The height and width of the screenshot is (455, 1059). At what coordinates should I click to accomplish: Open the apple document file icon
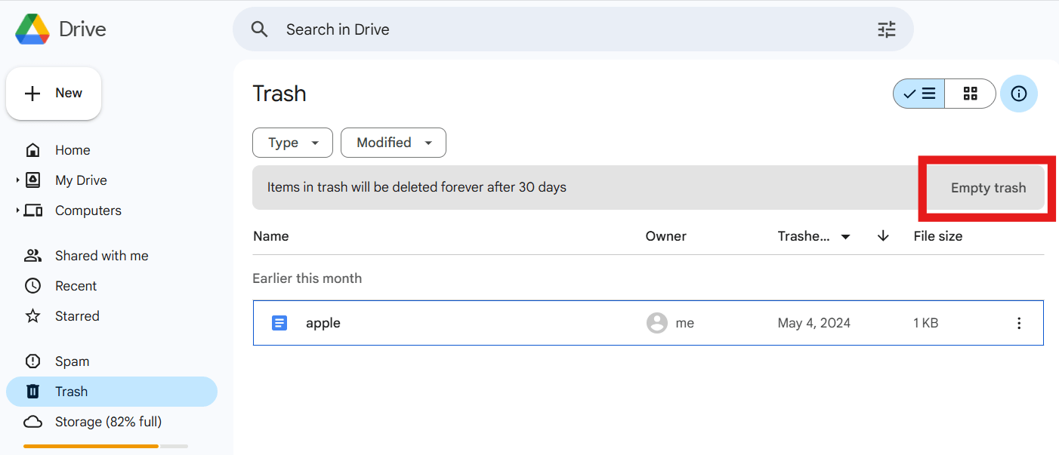coord(279,322)
